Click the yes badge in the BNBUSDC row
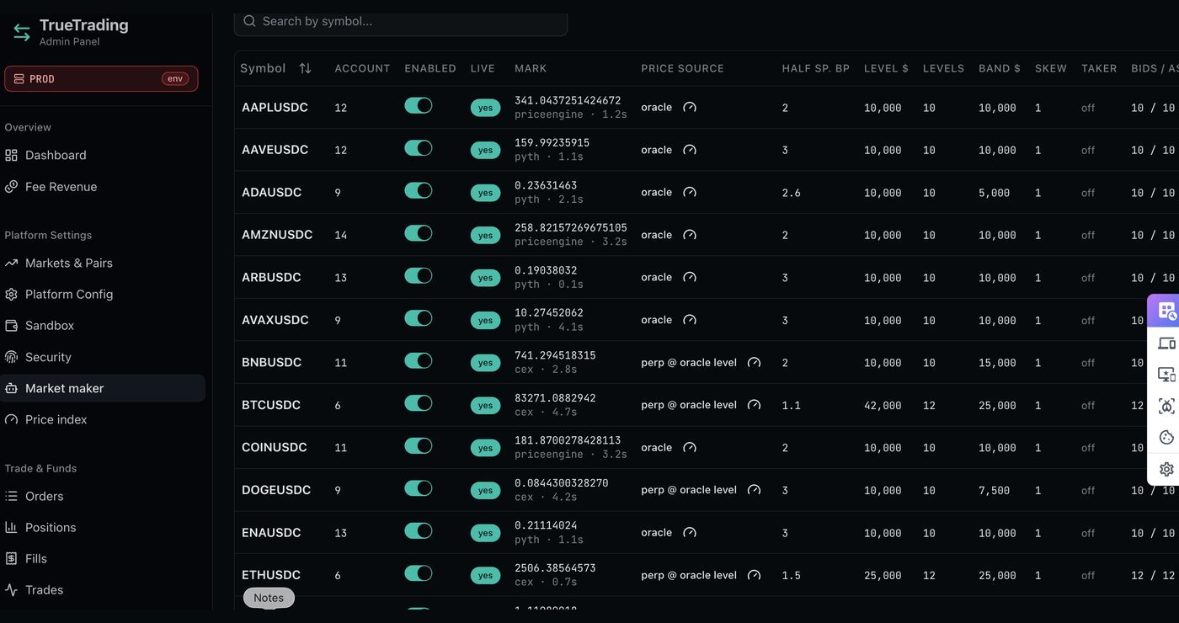The height and width of the screenshot is (623, 1179). [485, 363]
